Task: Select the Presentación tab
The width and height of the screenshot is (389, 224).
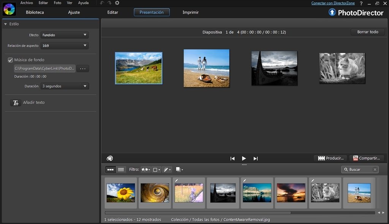Action: [x=152, y=12]
